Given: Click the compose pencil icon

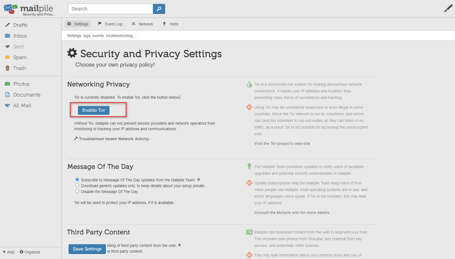Looking at the screenshot, I should [x=448, y=9].
